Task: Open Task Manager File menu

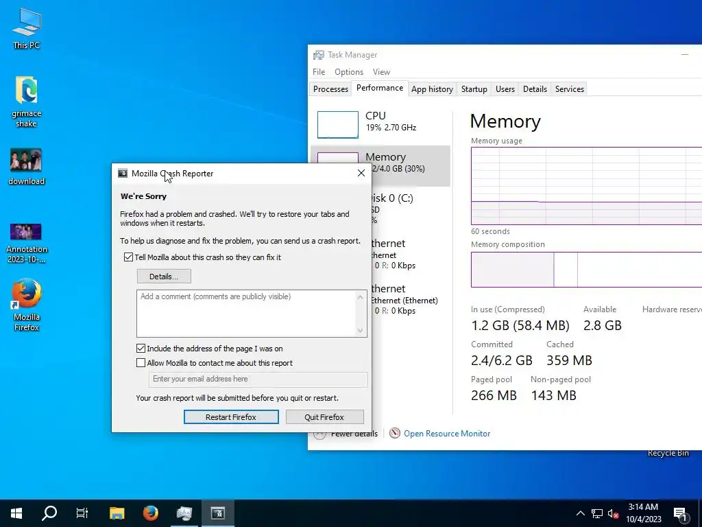Action: [319, 71]
